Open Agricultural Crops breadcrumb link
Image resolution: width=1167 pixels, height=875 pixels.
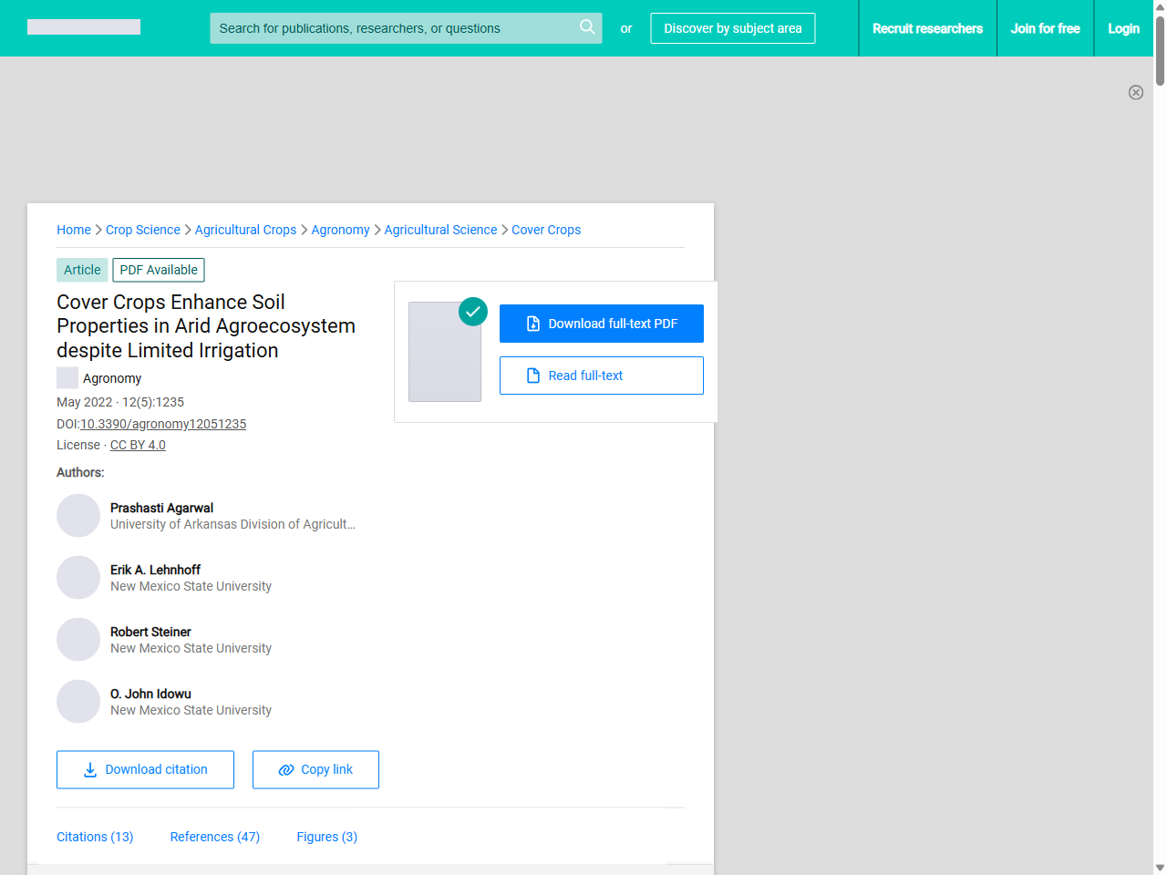pyautogui.click(x=245, y=230)
